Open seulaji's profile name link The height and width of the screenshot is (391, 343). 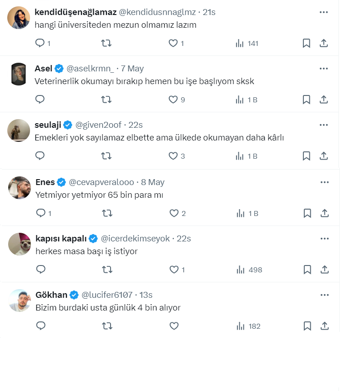tap(48, 125)
